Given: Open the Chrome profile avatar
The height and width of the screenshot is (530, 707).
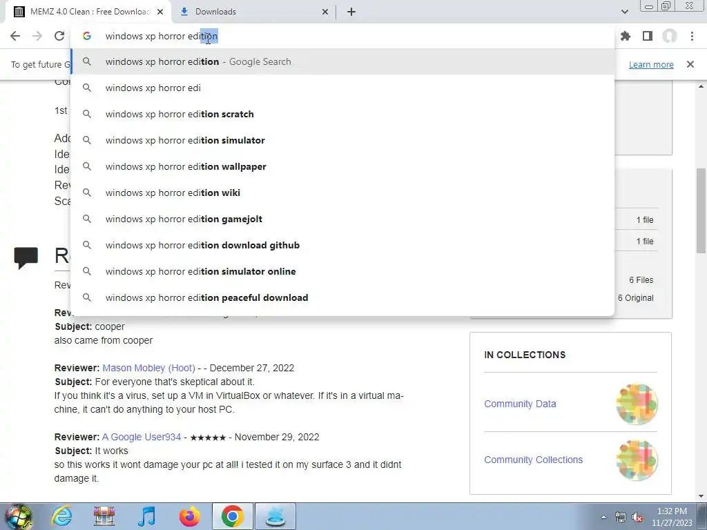Looking at the screenshot, I should [670, 36].
